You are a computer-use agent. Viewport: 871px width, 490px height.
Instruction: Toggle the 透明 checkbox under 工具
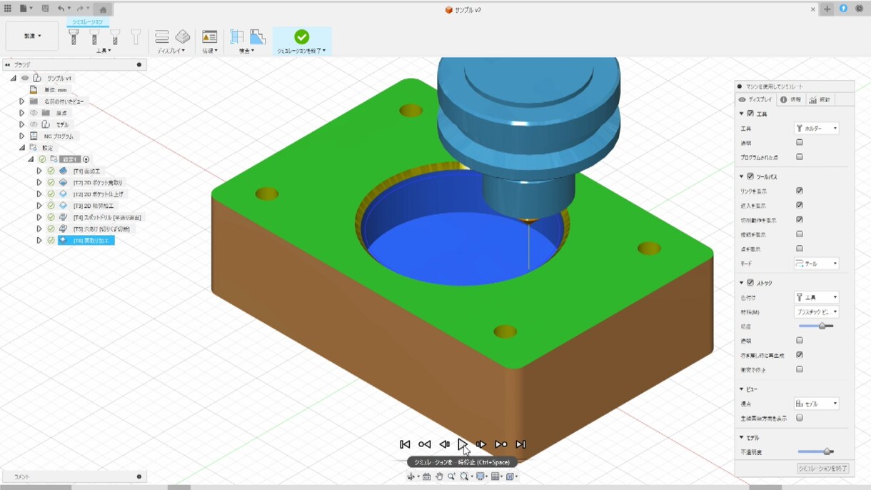(800, 143)
